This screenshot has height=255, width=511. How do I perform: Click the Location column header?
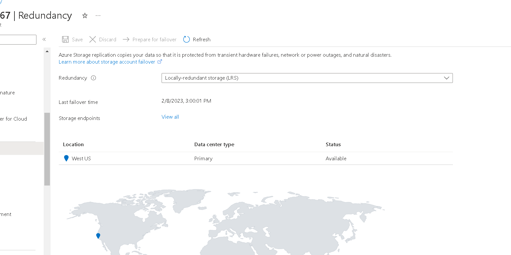pyautogui.click(x=73, y=145)
